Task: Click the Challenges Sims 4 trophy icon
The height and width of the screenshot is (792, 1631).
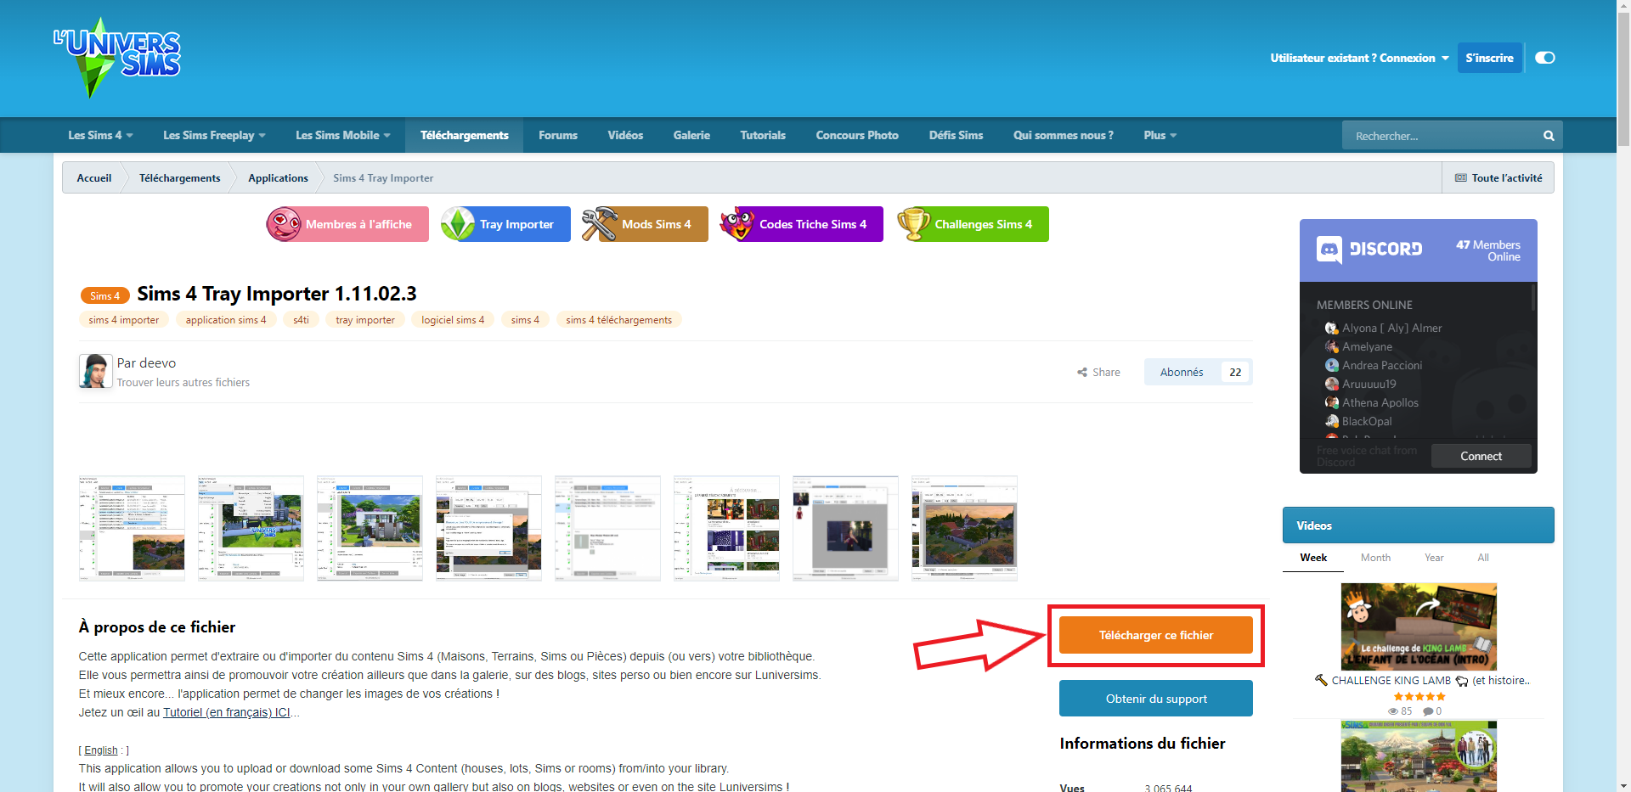Action: pos(913,224)
